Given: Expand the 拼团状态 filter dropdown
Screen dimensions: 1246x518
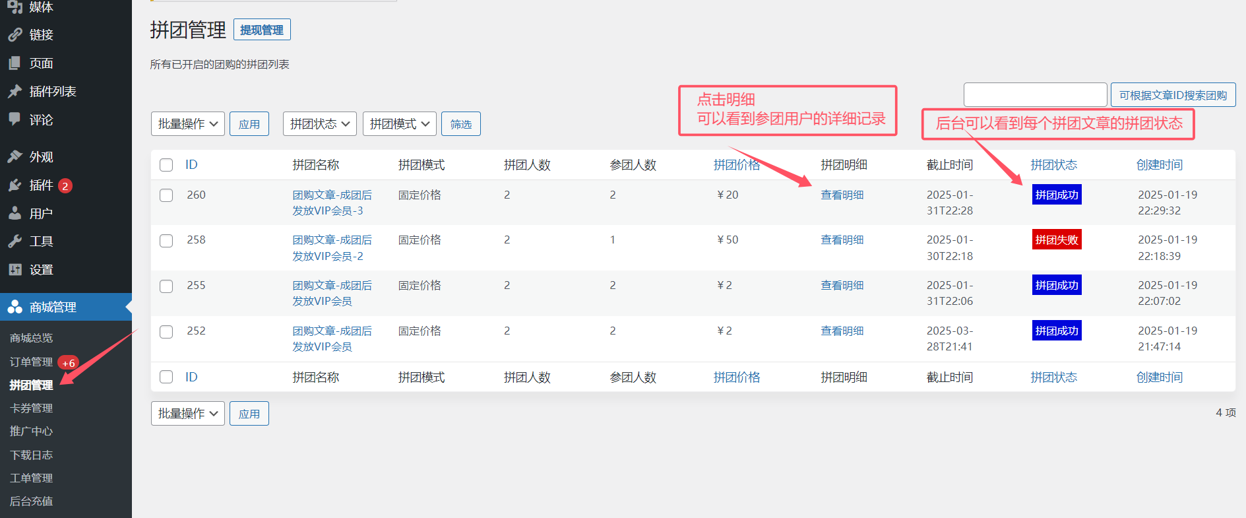Looking at the screenshot, I should point(320,124).
